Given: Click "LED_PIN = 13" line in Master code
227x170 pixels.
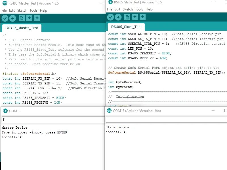Looking at the screenshot, I should pos(25,93).
